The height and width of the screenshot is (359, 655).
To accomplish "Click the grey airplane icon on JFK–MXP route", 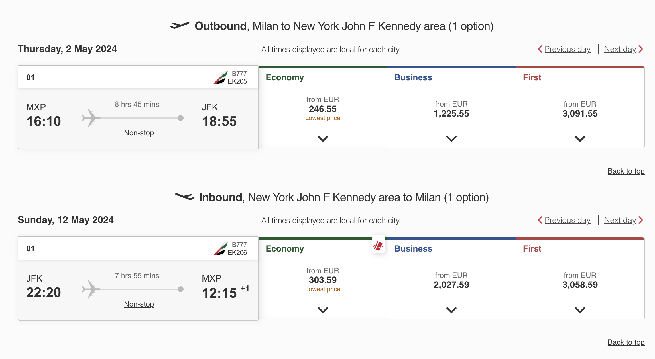I will (x=91, y=289).
